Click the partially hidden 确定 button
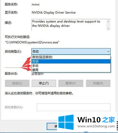 tap(52, 126)
